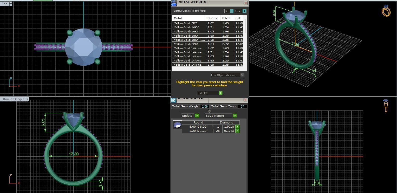397x193 pixels.
Task: Click the Update button label
Action: 187,116
